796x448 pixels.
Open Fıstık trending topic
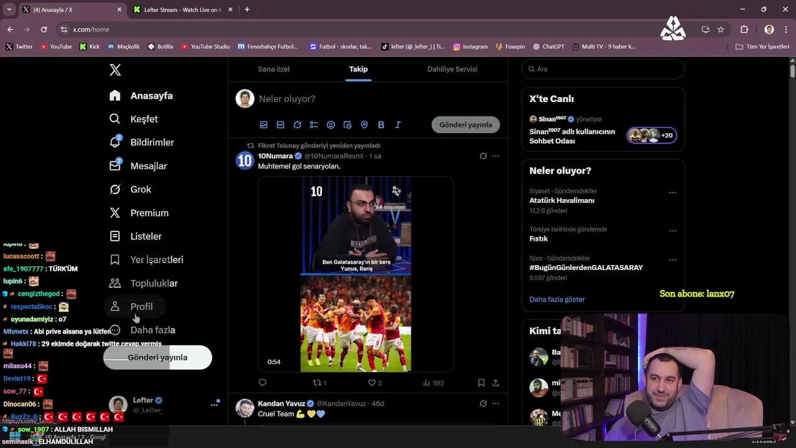pos(539,239)
